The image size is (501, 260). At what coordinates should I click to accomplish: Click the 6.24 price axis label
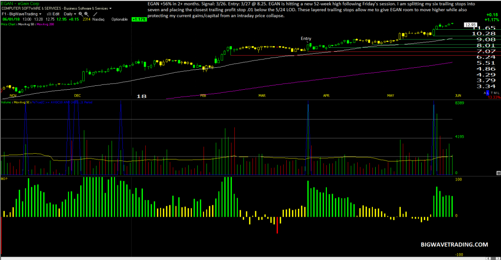pos(486,57)
